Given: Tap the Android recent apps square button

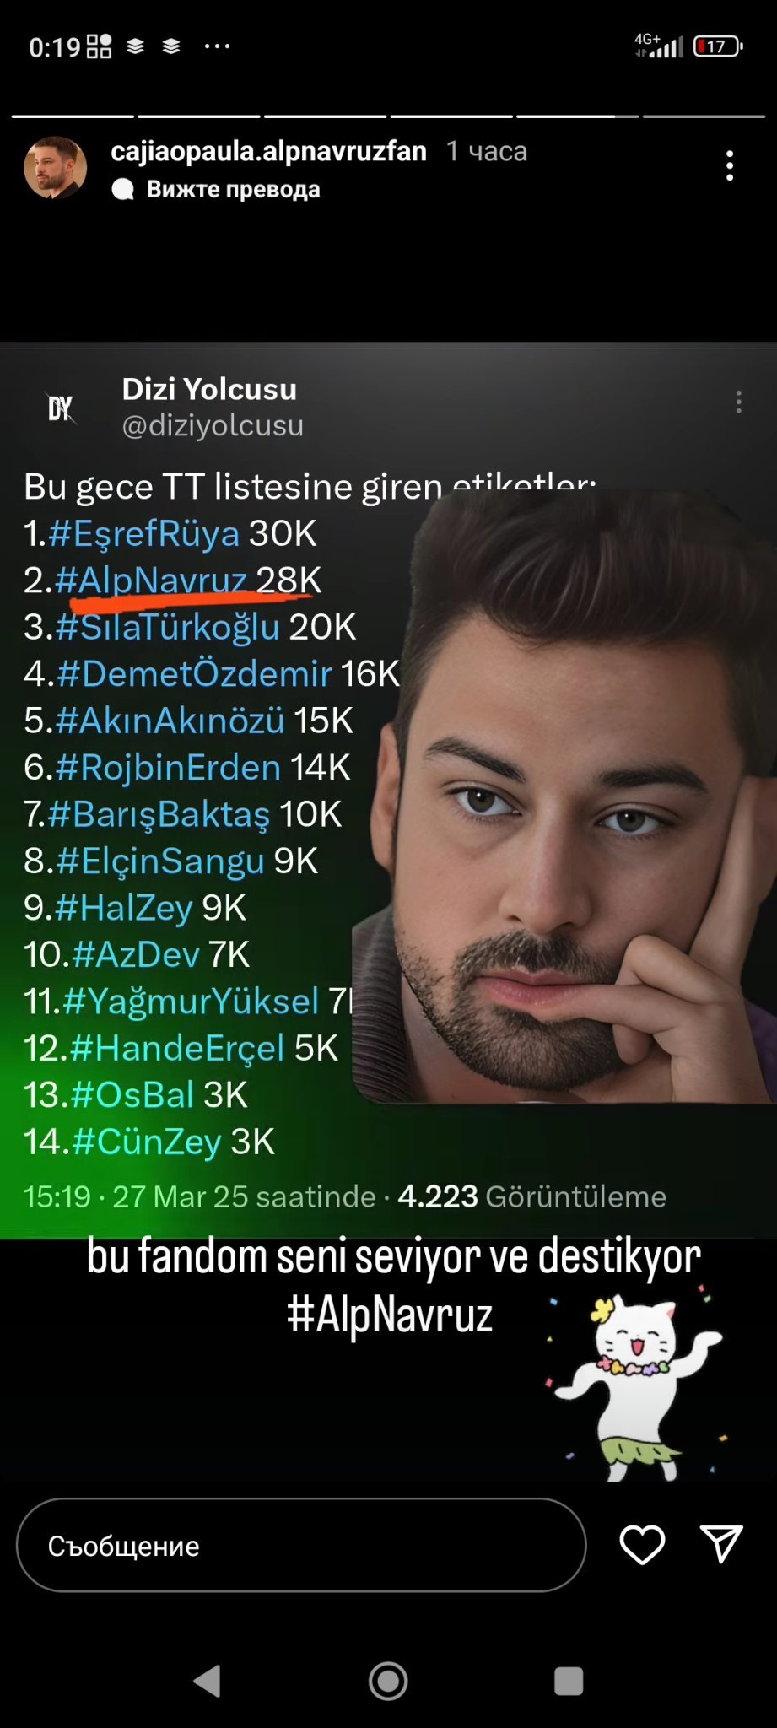Looking at the screenshot, I should [569, 1681].
